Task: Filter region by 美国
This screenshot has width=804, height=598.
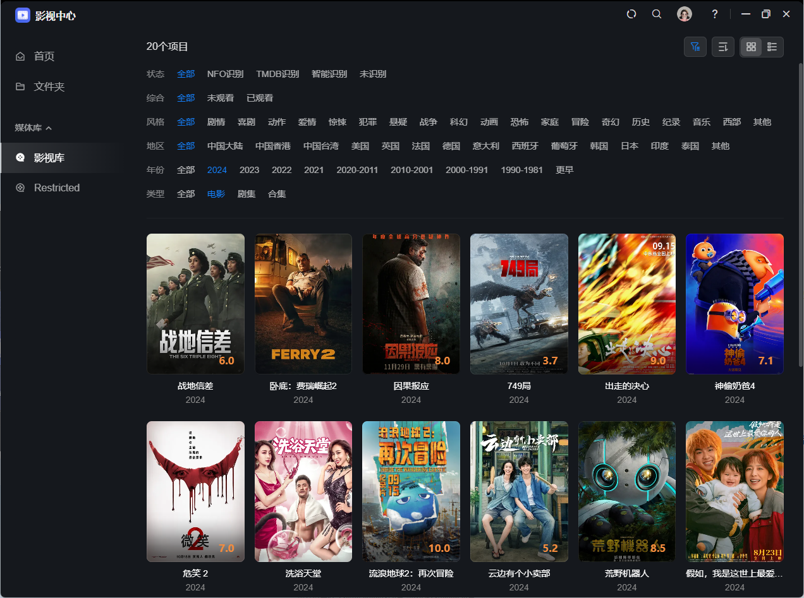Action: pyautogui.click(x=360, y=146)
